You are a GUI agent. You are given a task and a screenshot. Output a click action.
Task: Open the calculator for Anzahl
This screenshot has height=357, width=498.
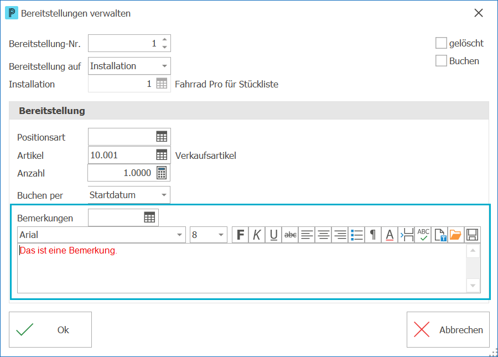pyautogui.click(x=162, y=173)
